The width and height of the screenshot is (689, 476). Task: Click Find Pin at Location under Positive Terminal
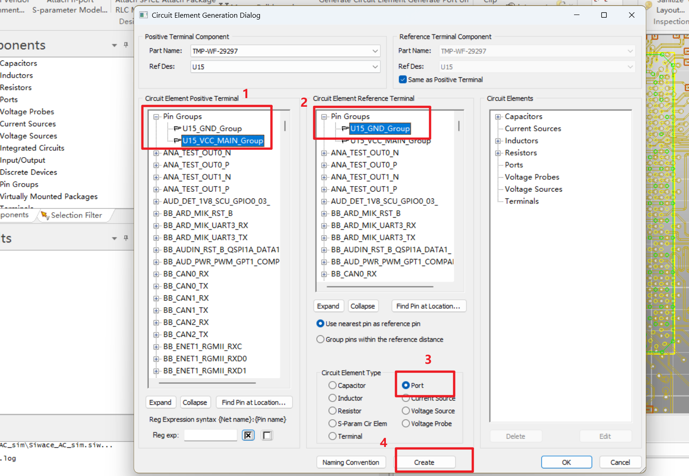[254, 402]
